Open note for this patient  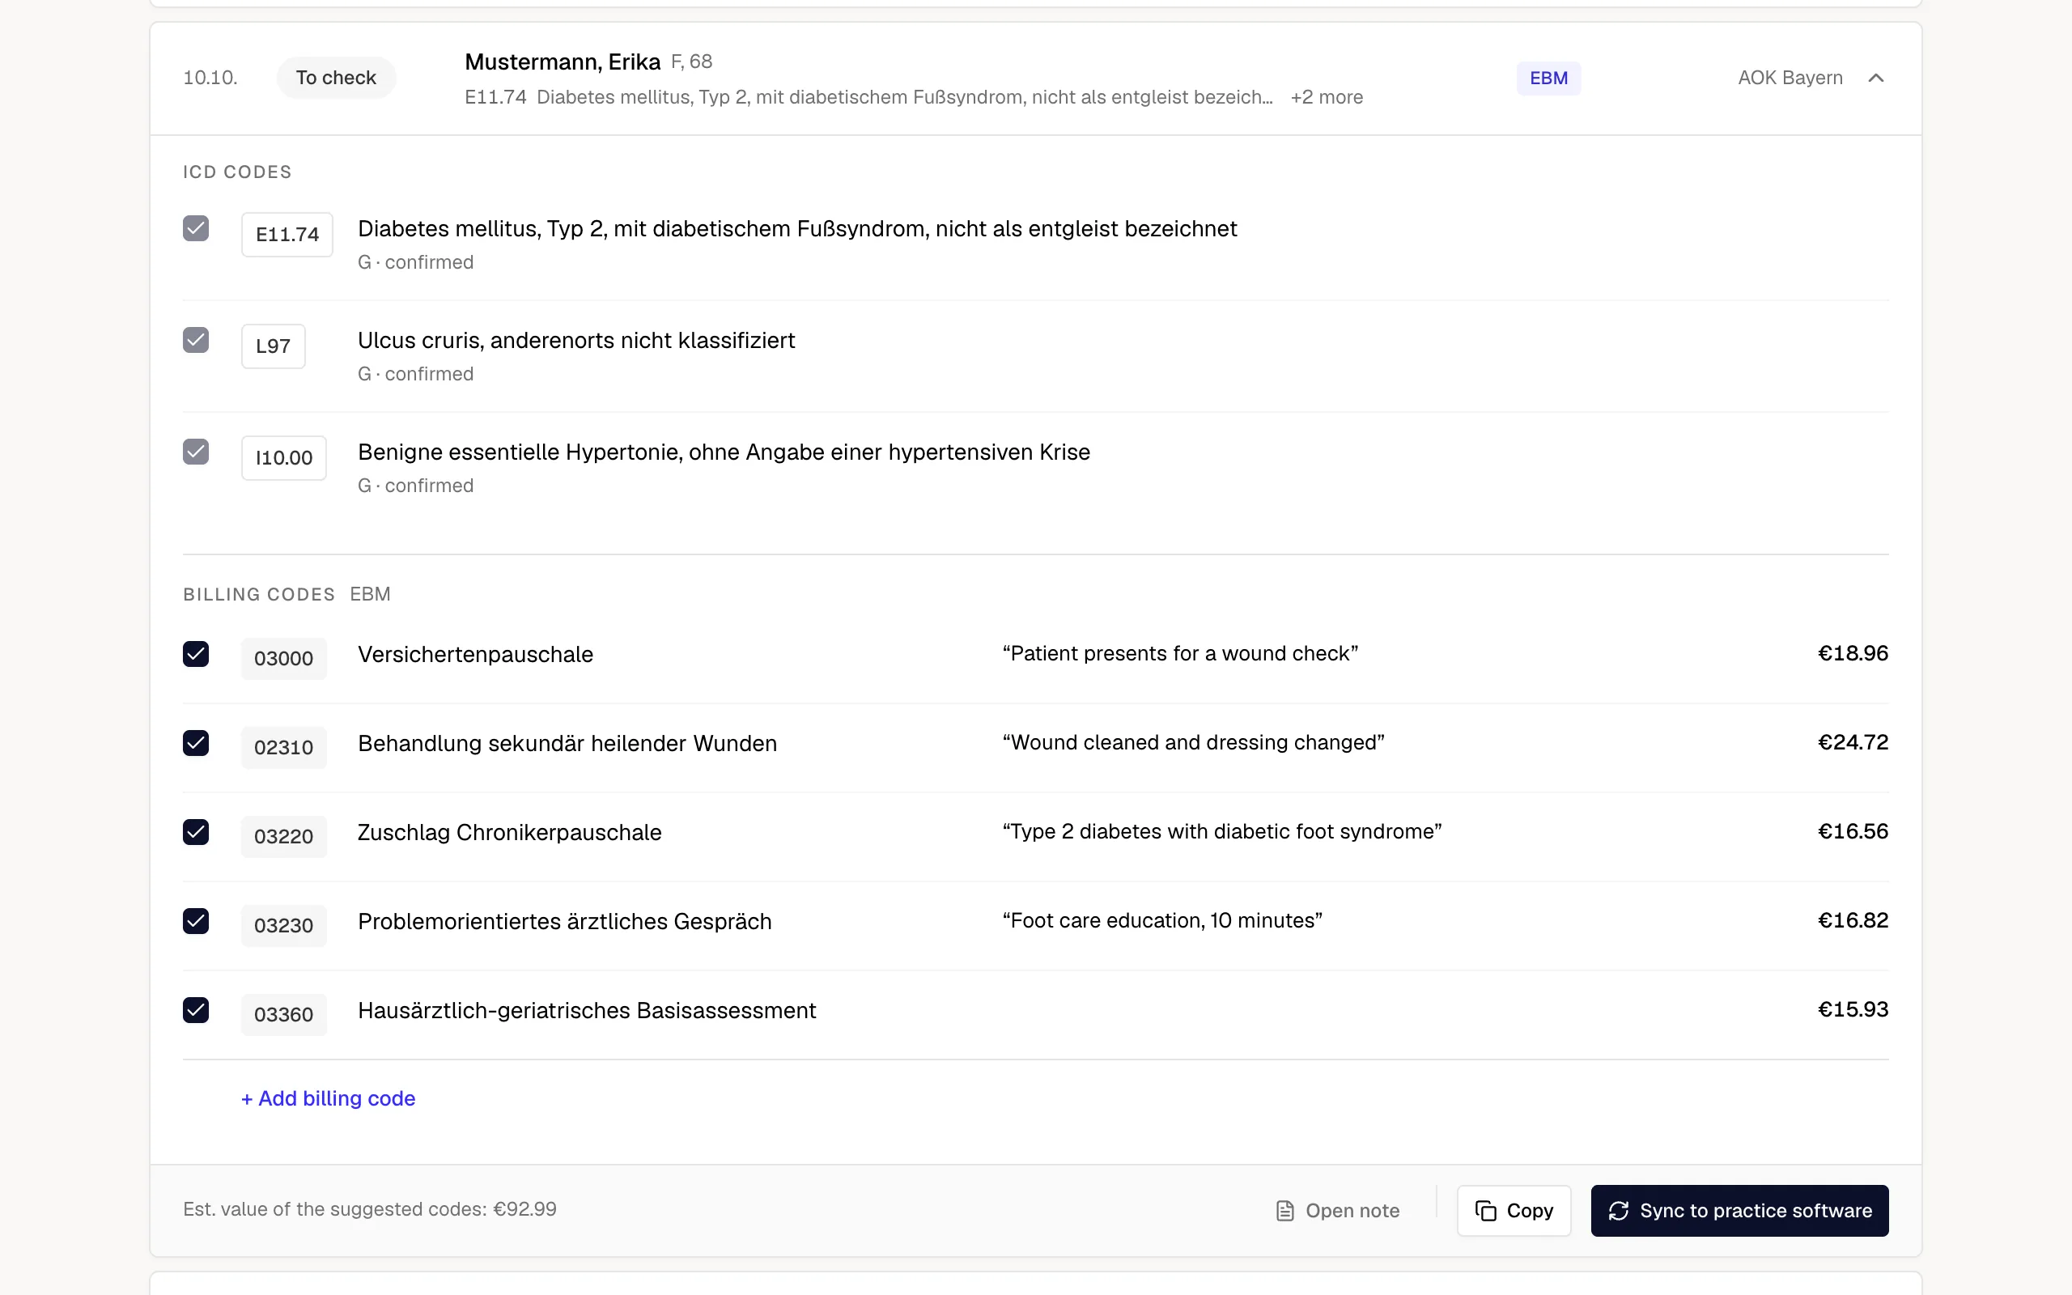(1337, 1210)
